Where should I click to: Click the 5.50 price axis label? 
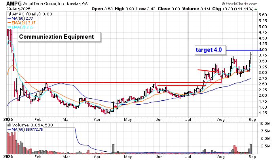[263, 15]
